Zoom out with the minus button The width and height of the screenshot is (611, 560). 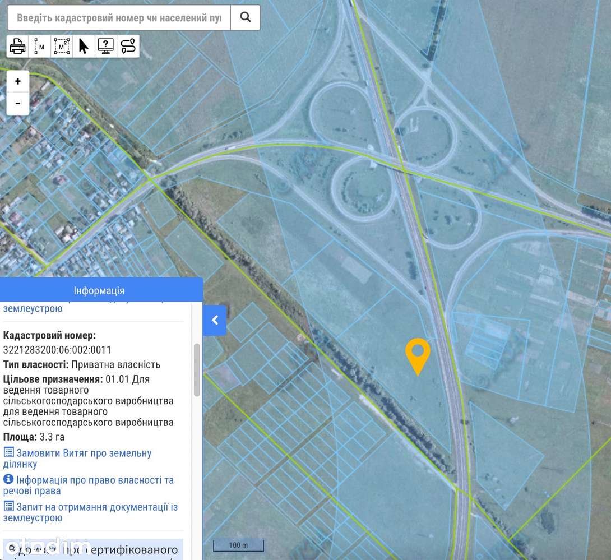(18, 104)
